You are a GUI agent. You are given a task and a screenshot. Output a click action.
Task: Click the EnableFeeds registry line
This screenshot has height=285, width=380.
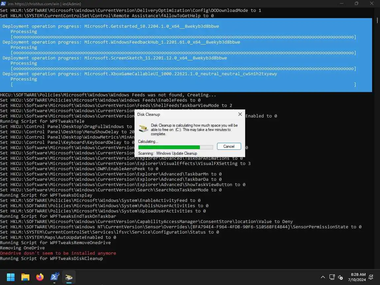coord(100,100)
